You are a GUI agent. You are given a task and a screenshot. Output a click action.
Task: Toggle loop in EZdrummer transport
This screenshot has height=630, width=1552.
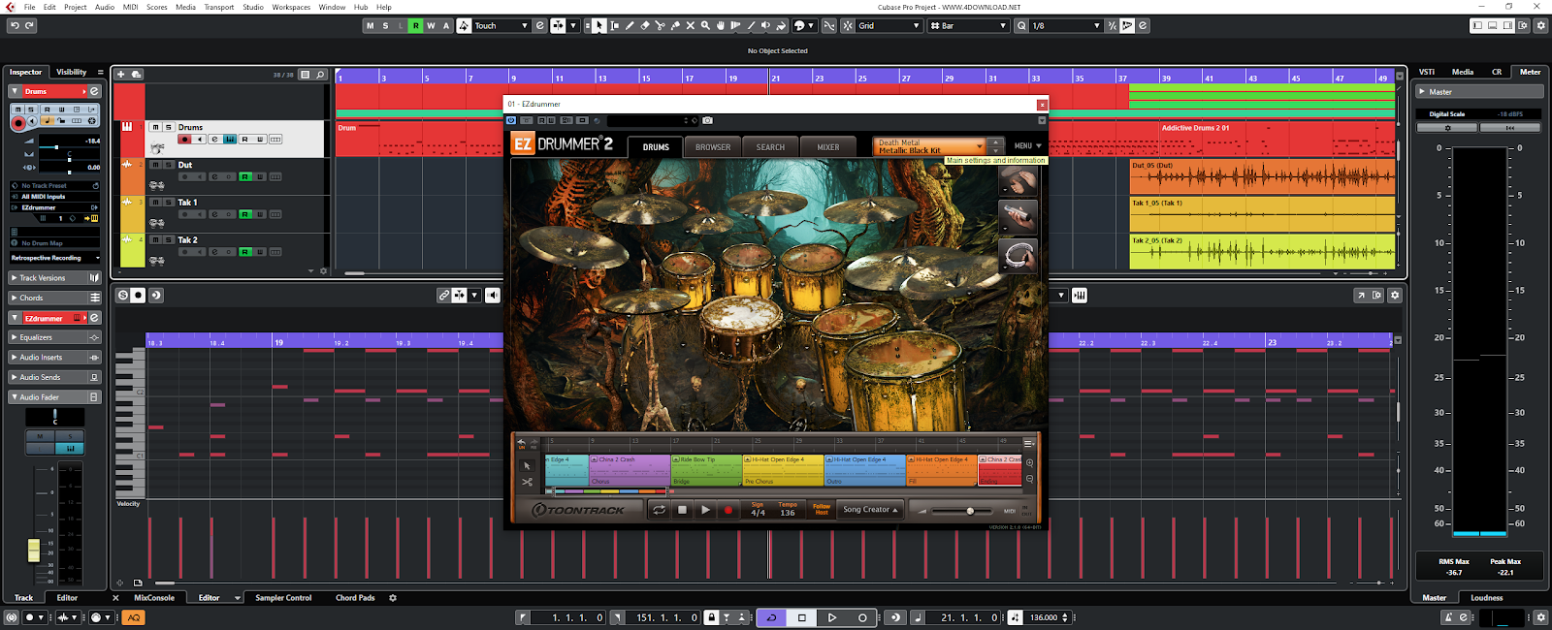point(659,510)
